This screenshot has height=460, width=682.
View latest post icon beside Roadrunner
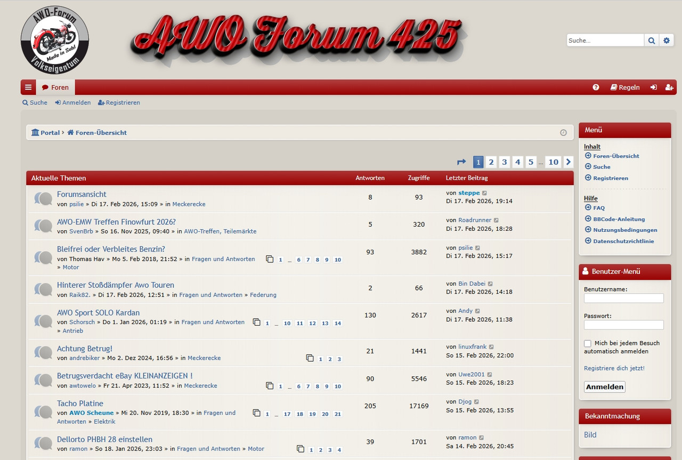point(496,220)
